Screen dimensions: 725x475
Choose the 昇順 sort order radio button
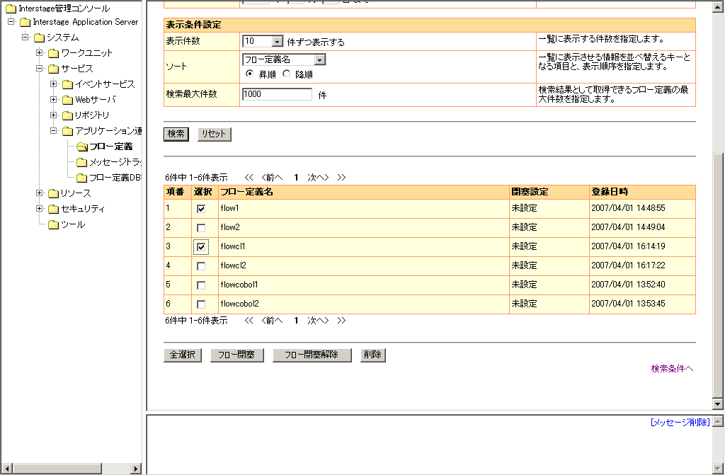(x=250, y=74)
